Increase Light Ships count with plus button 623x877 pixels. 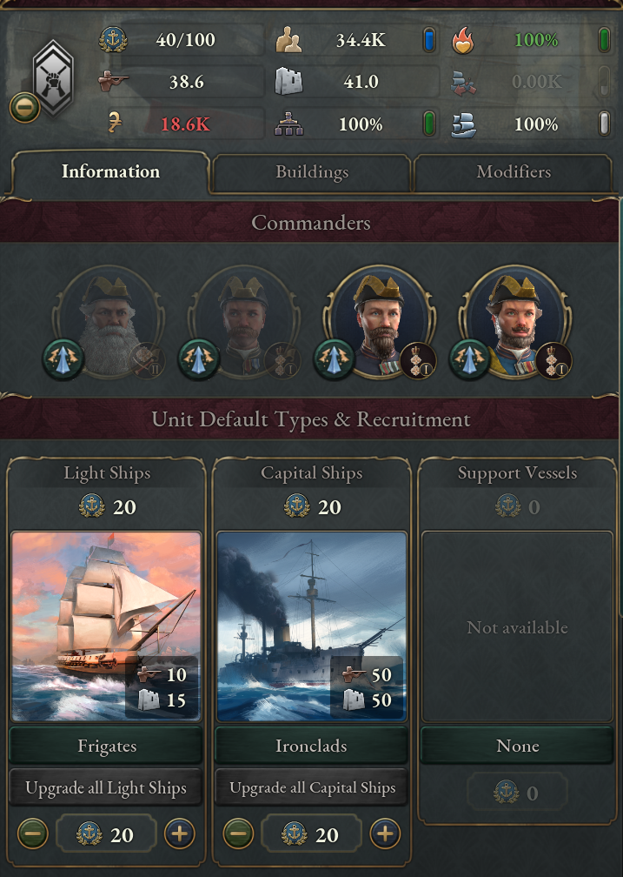point(179,834)
